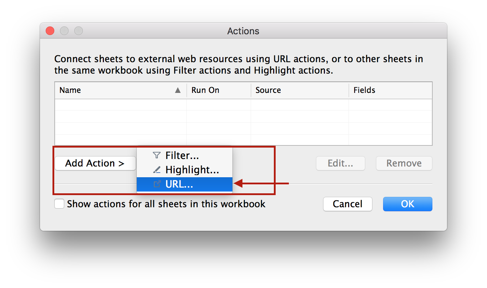Click the external-link icon beside URL
The height and width of the screenshot is (288, 487).
pos(157,184)
